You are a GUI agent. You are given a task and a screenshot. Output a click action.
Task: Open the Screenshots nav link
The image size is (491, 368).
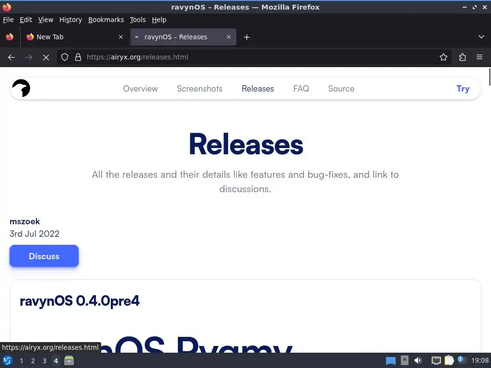(200, 89)
